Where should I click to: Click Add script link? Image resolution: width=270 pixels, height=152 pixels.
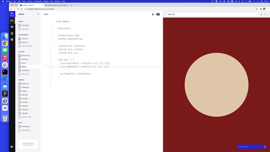(25, 74)
